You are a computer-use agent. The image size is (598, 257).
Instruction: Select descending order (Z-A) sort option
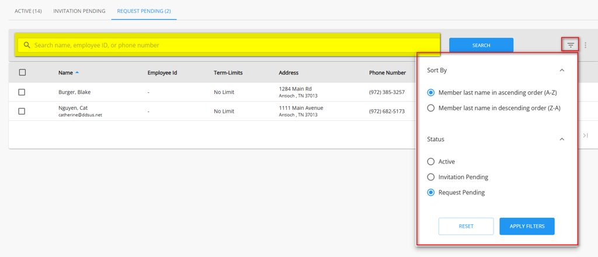tap(431, 107)
